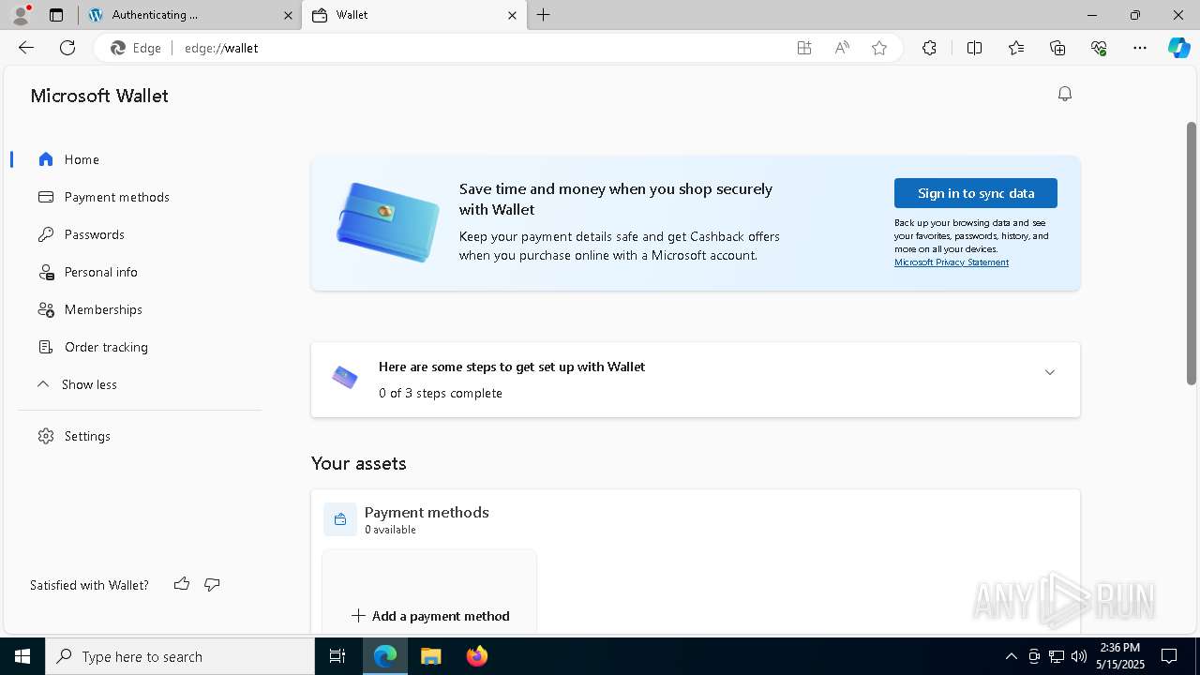
Task: Click '0 of 3 steps complete' text
Action: pos(441,393)
